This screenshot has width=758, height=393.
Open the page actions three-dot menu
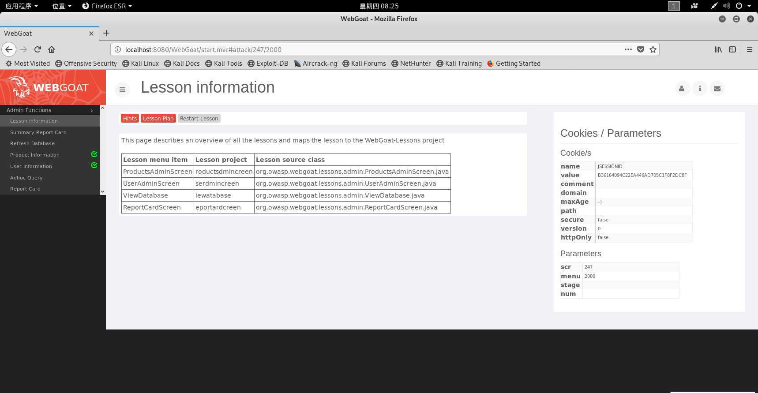tap(628, 49)
